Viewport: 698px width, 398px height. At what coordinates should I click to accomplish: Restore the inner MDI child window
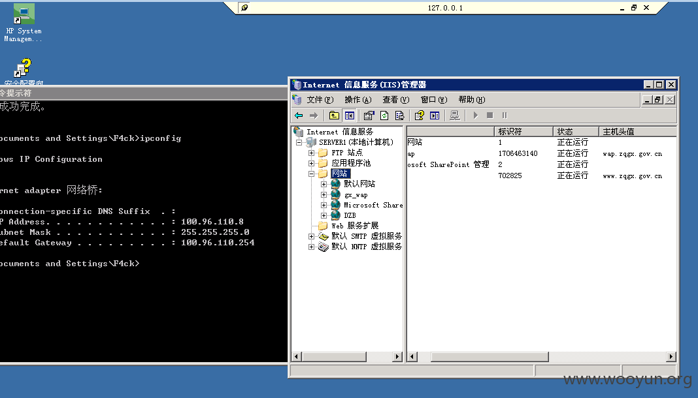tap(658, 99)
